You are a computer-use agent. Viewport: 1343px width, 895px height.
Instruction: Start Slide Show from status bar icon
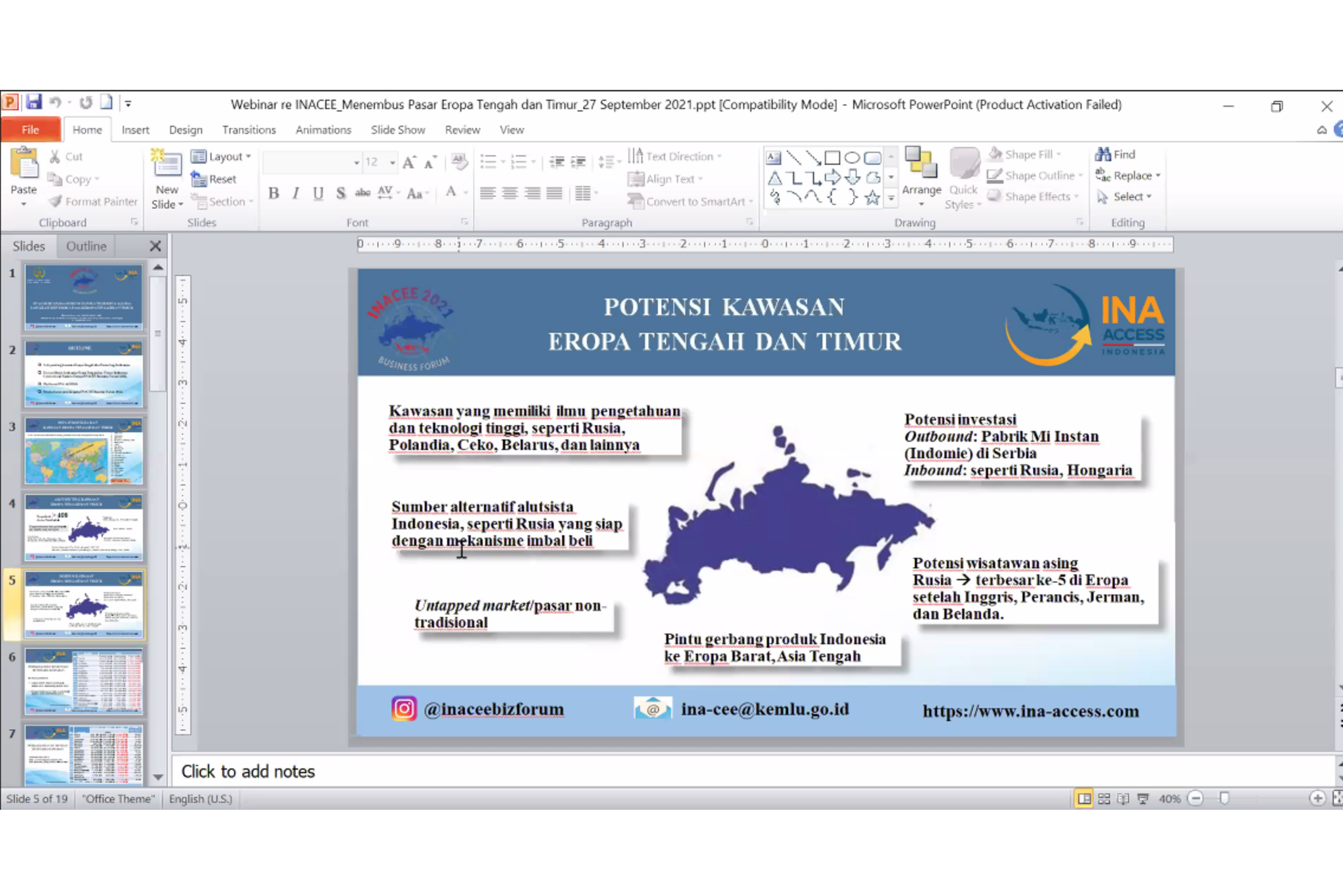tap(1143, 798)
